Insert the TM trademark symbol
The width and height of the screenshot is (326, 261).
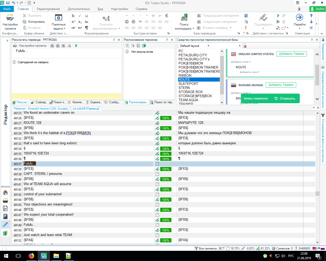[140, 22]
